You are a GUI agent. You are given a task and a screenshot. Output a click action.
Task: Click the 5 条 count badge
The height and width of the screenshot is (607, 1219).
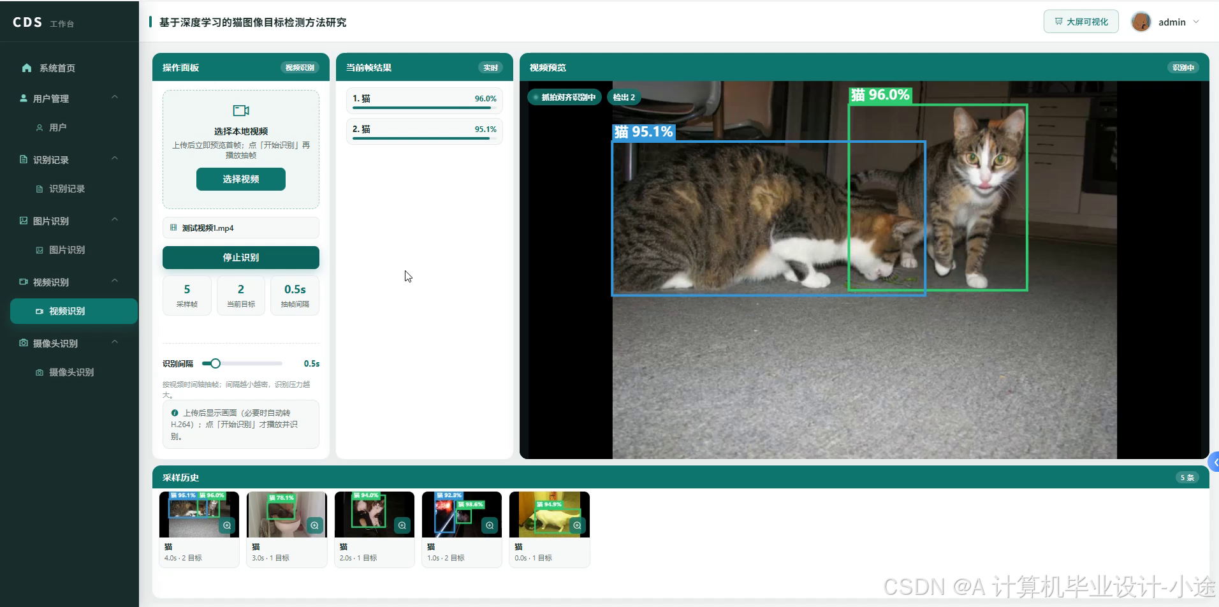(1187, 478)
